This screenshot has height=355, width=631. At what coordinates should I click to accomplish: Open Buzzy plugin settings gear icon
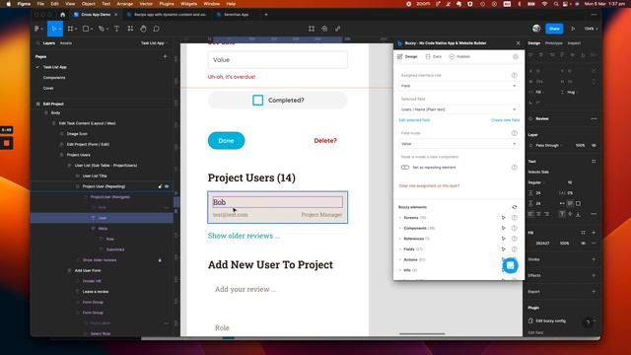pyautogui.click(x=516, y=57)
